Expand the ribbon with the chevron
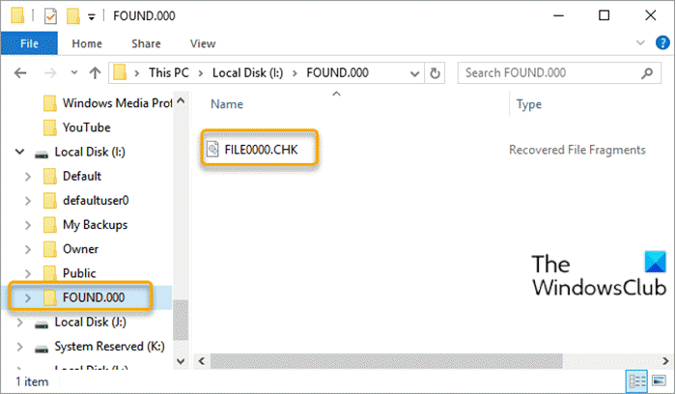 [640, 42]
